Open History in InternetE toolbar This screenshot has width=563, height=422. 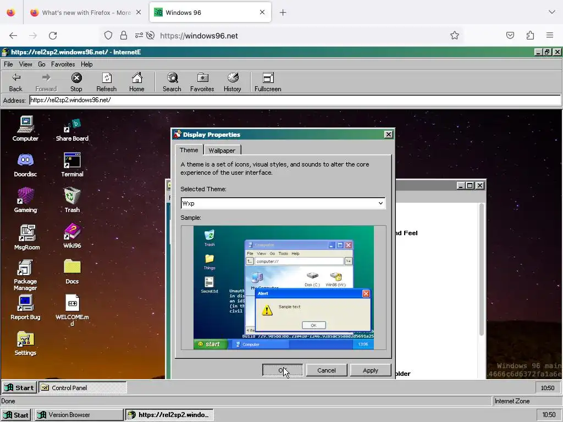233,82
